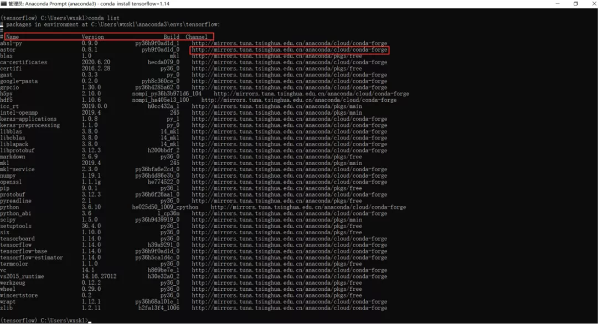The image size is (598, 324).
Task: Select the liblapack package name
Action: pos(14,144)
